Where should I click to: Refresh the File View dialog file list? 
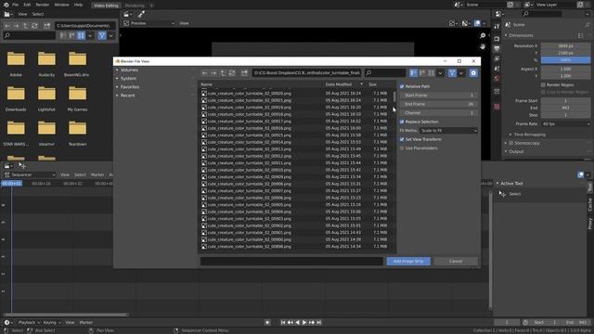click(x=232, y=72)
